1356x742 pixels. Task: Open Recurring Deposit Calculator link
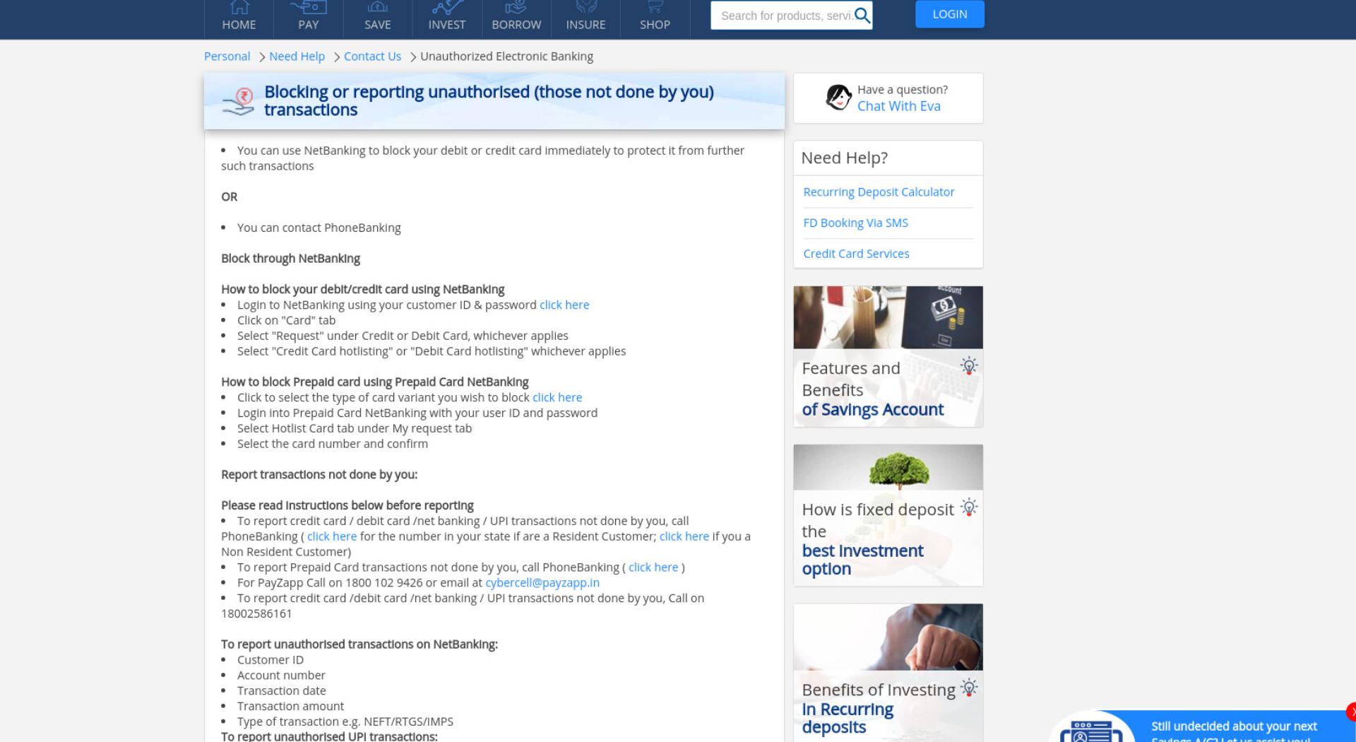(879, 192)
